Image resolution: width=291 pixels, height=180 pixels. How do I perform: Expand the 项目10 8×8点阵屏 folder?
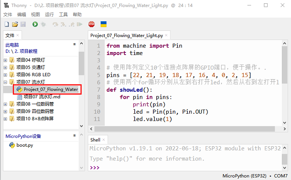click(5, 119)
